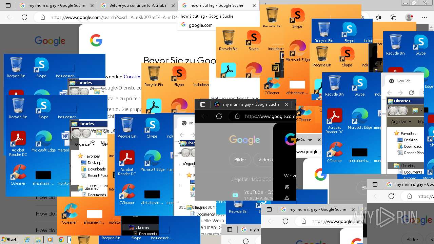Open tab actions icon in the dark Edge window
Viewport: 434px width, 244px height.
coord(203,104)
